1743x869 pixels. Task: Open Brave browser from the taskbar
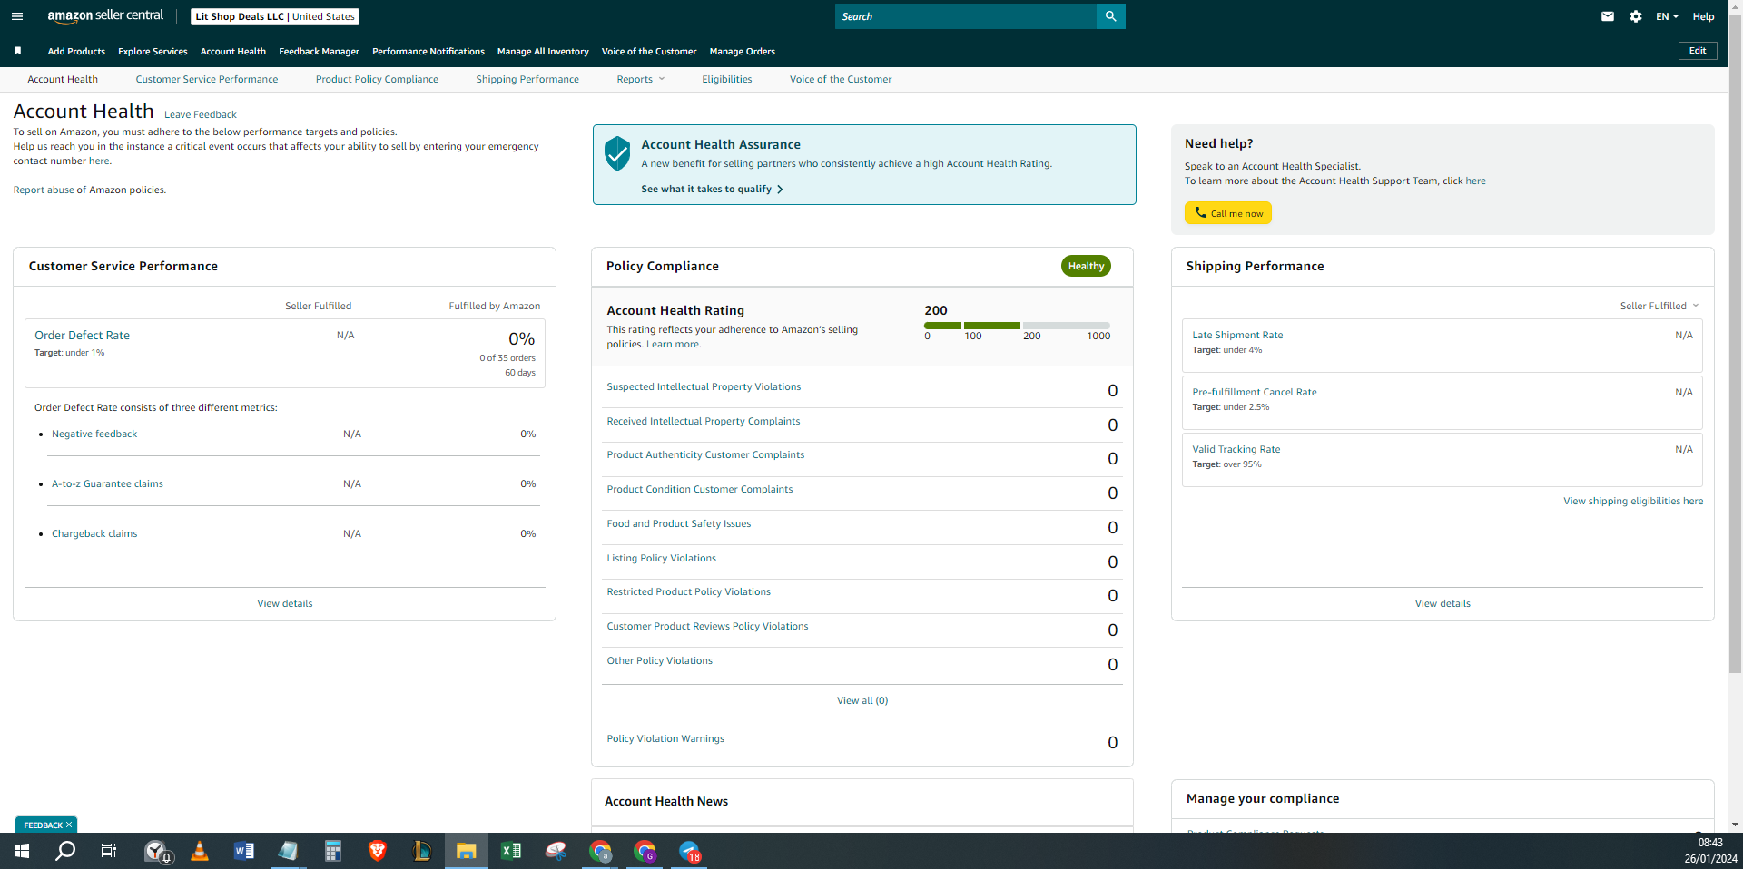pyautogui.click(x=378, y=851)
